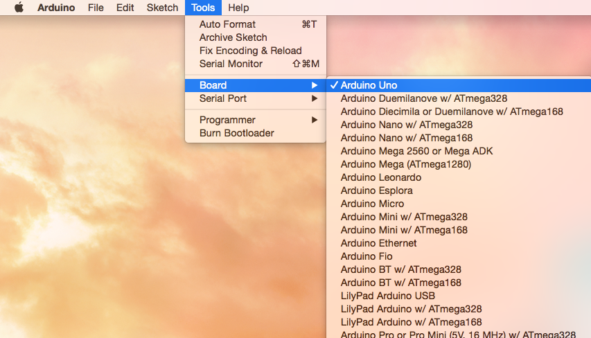Open the Edit menu
Screen dimensions: 591x338
pyautogui.click(x=125, y=8)
